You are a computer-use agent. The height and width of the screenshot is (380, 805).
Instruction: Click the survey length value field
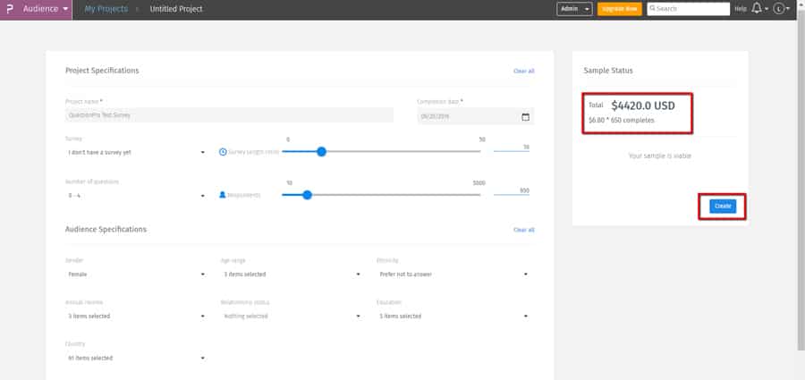512,148
